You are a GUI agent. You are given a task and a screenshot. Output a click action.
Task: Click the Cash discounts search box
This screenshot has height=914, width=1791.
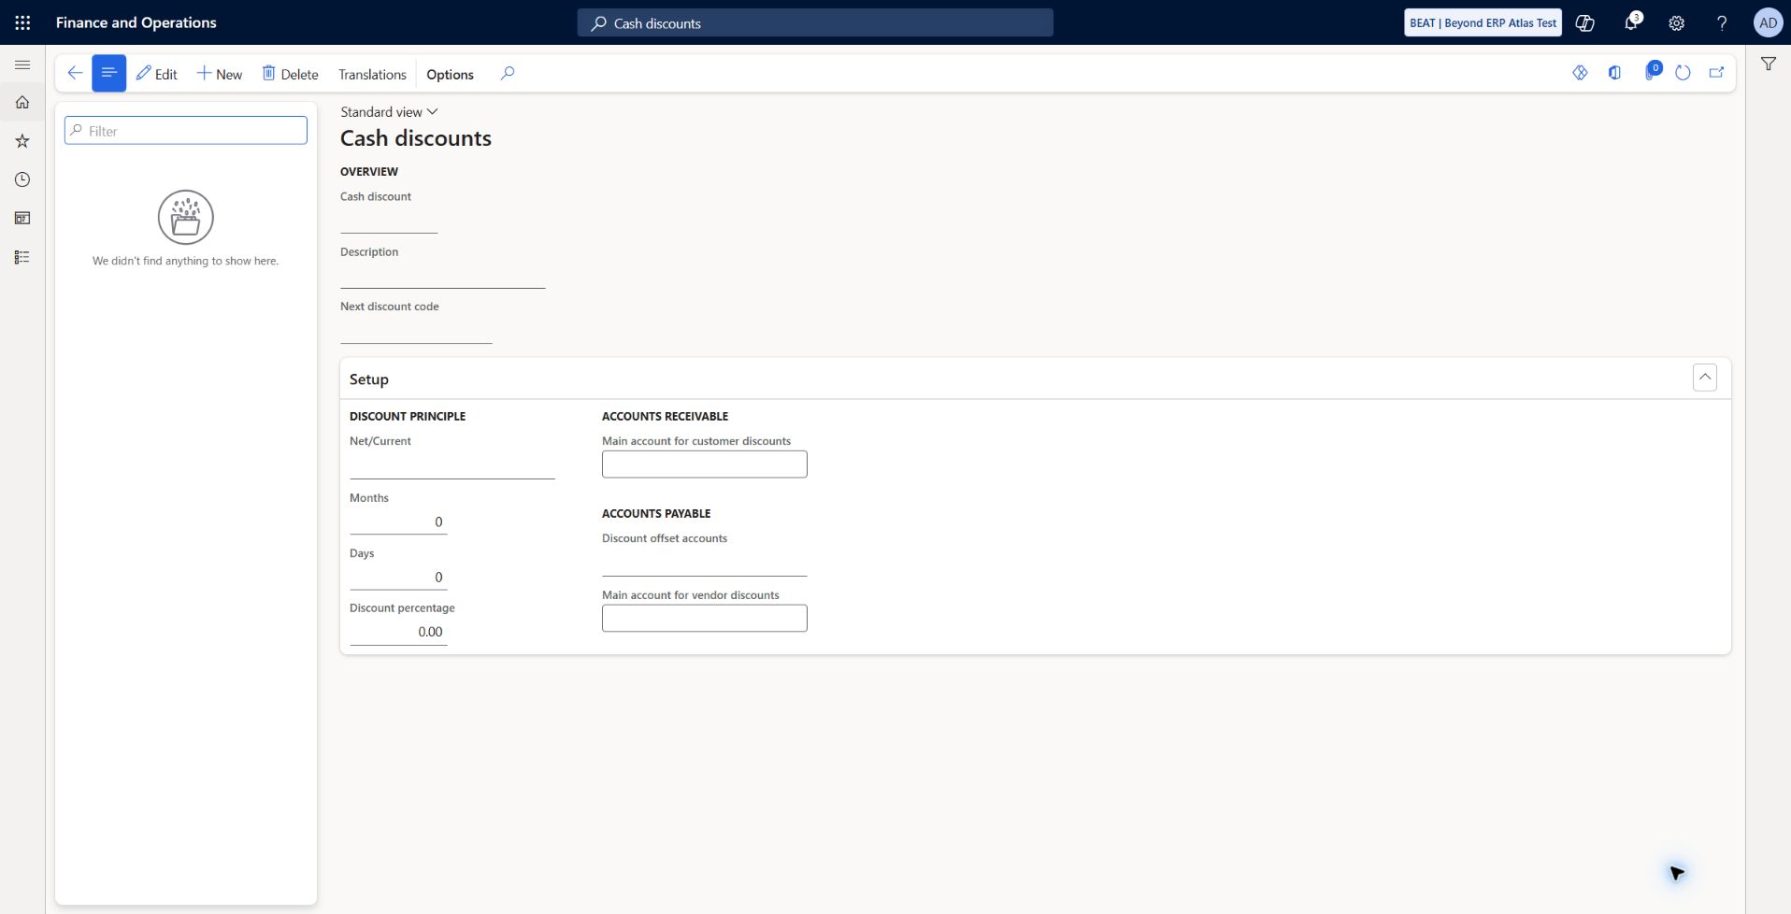pos(815,23)
